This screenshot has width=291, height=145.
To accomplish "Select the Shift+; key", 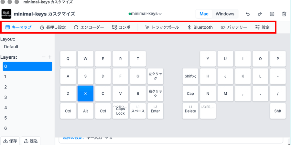I will pyautogui.click(x=190, y=76).
